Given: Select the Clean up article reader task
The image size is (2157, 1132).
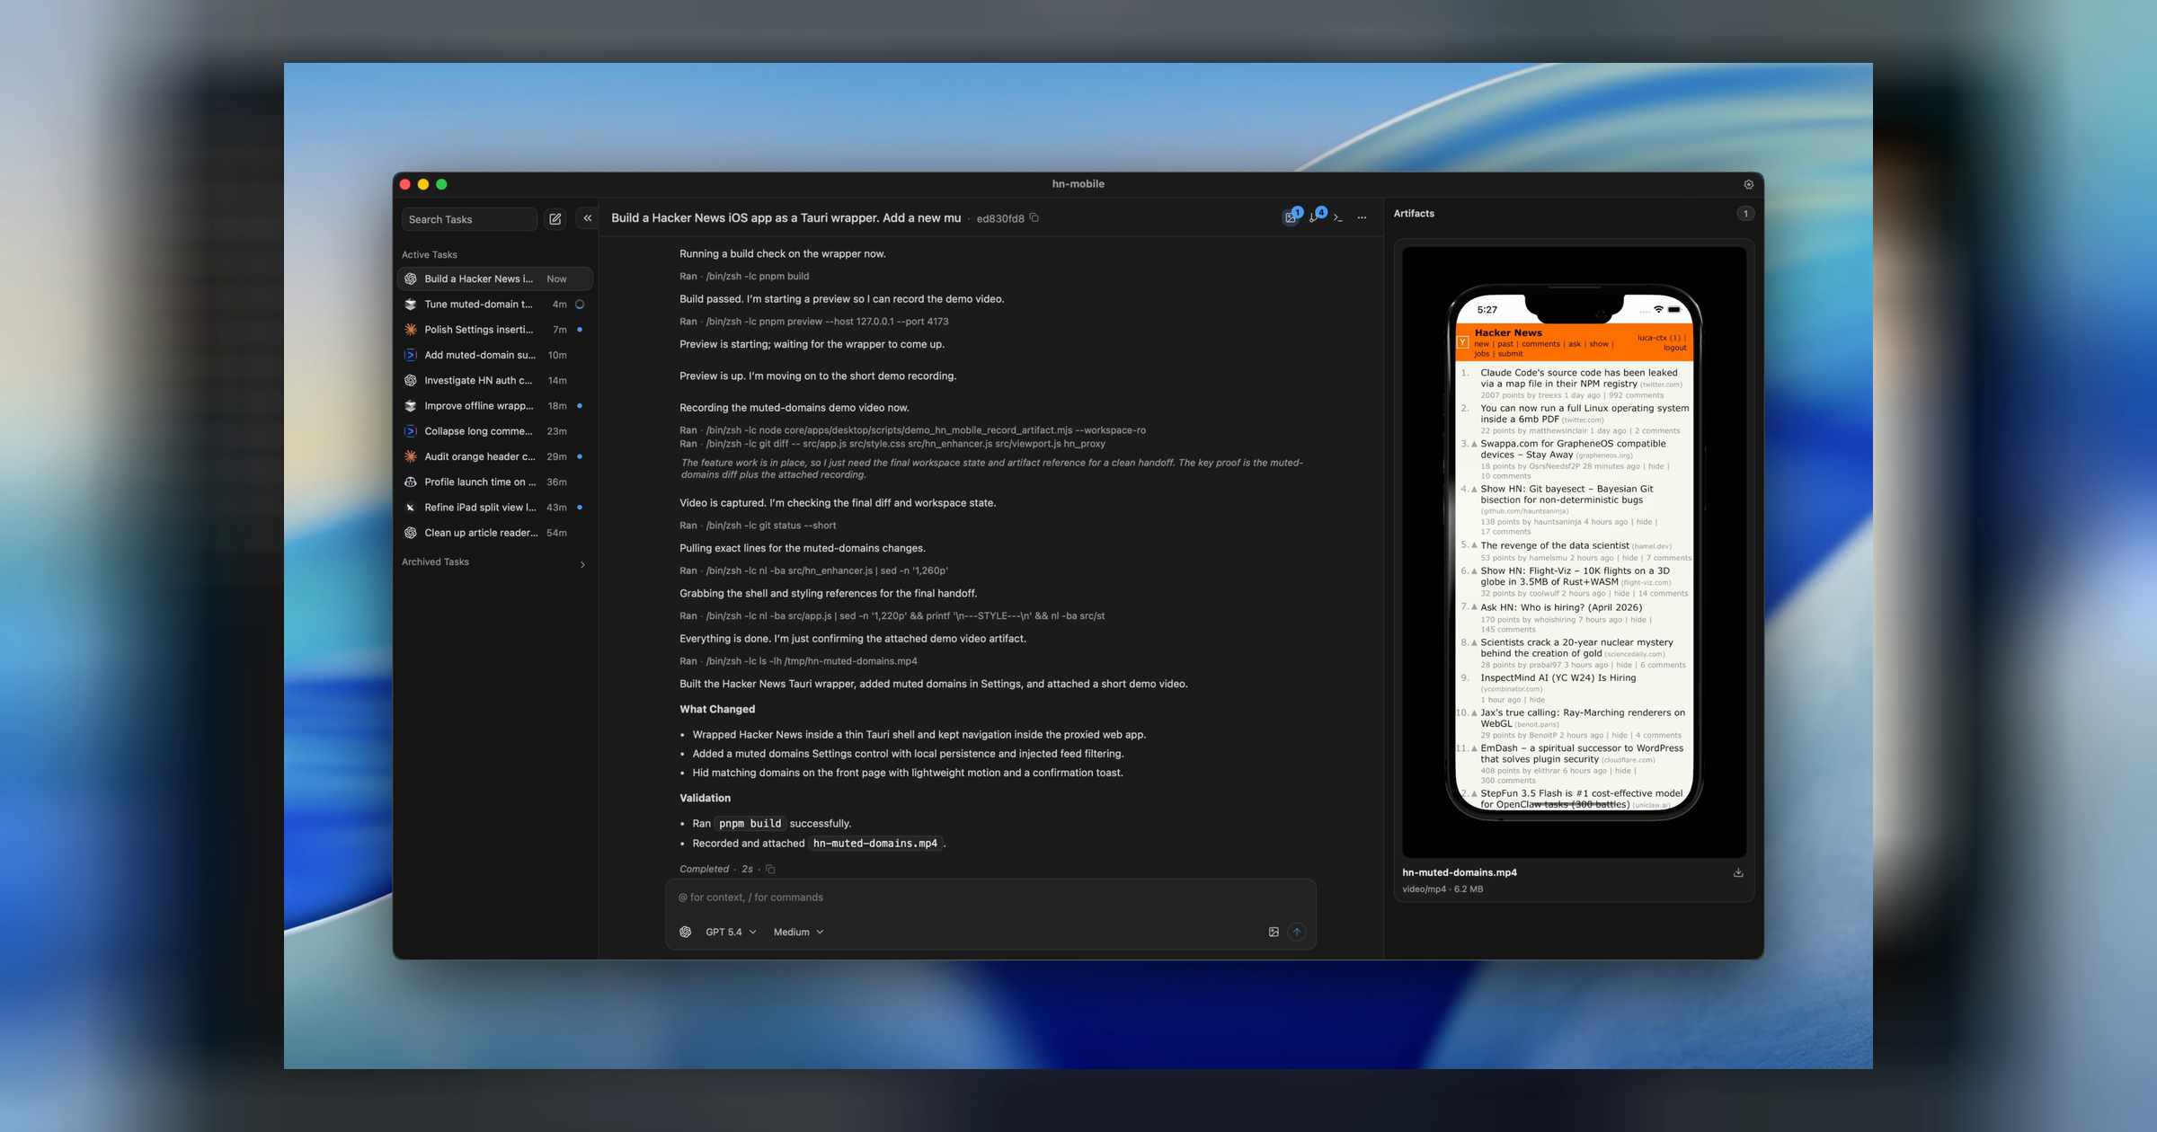Looking at the screenshot, I should tap(485, 532).
